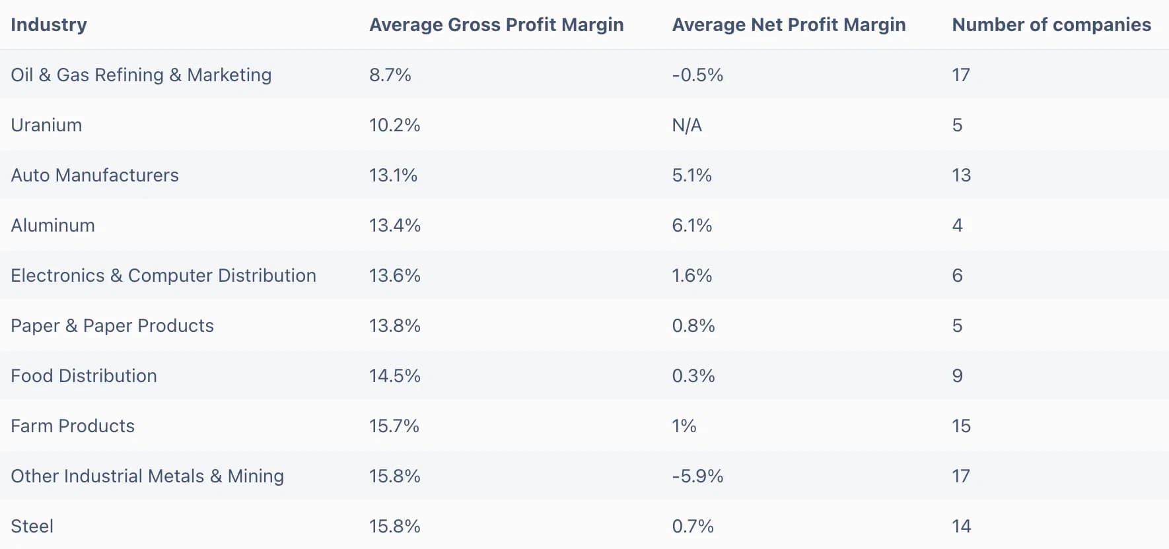
Task: Select Other Industrial Metals & Mining row
Action: (x=584, y=476)
